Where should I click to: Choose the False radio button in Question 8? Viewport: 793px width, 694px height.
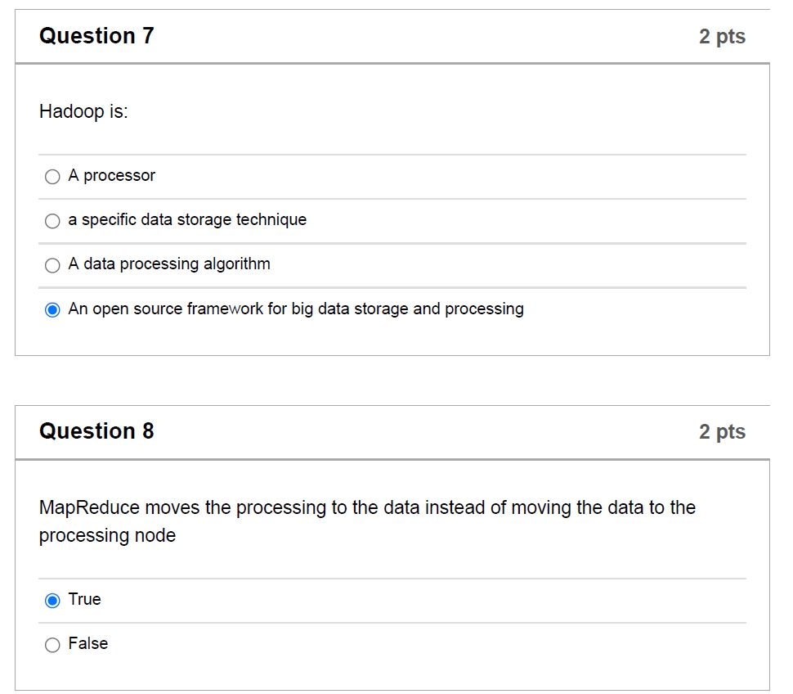pos(52,645)
